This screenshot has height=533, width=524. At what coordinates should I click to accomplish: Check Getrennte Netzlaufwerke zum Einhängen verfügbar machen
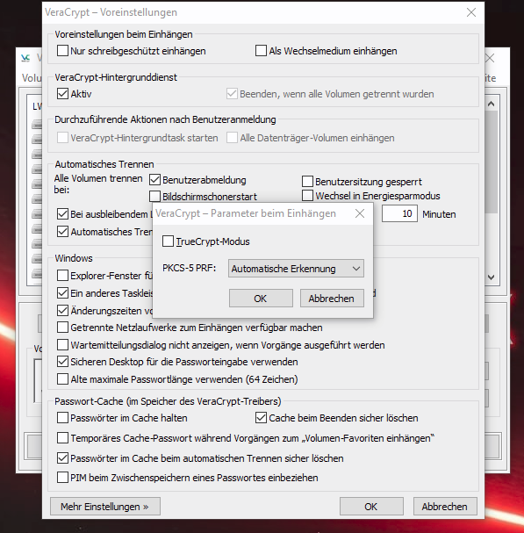[62, 328]
